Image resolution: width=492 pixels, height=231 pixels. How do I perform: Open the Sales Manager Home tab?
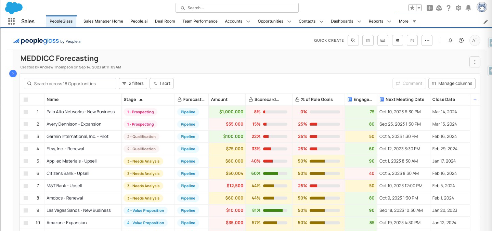point(103,21)
